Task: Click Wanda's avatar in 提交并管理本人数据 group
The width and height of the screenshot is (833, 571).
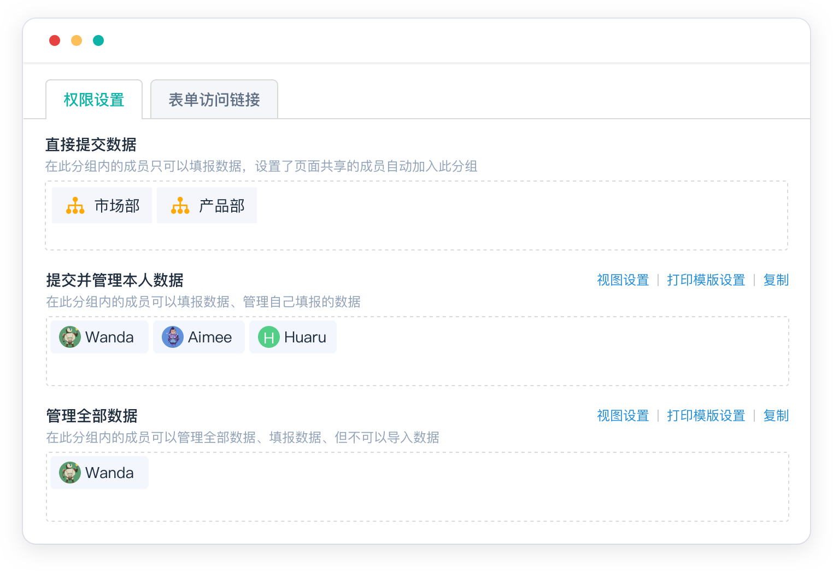Action: (x=70, y=337)
